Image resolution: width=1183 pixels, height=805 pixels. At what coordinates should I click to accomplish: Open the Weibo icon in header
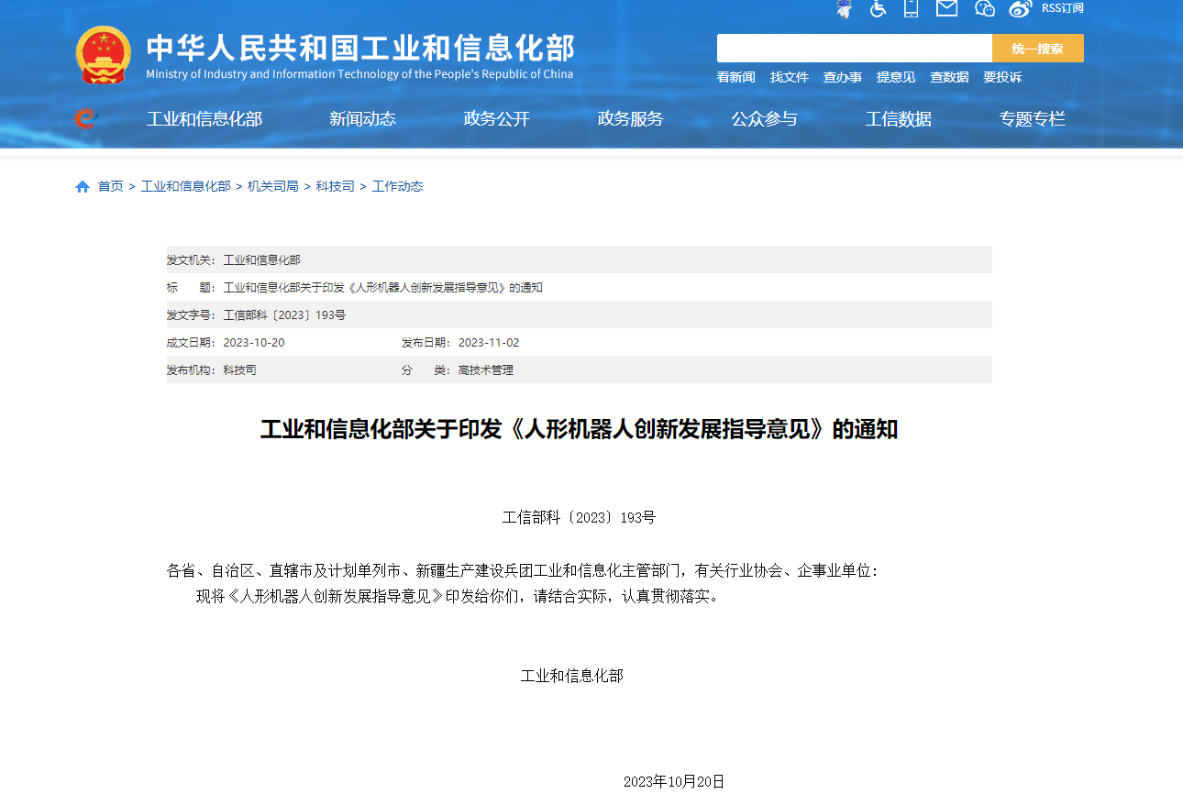(1021, 8)
